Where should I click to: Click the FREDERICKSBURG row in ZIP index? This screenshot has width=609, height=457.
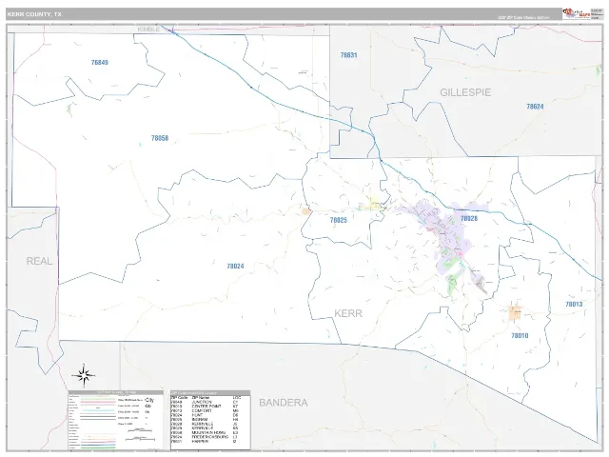click(206, 437)
